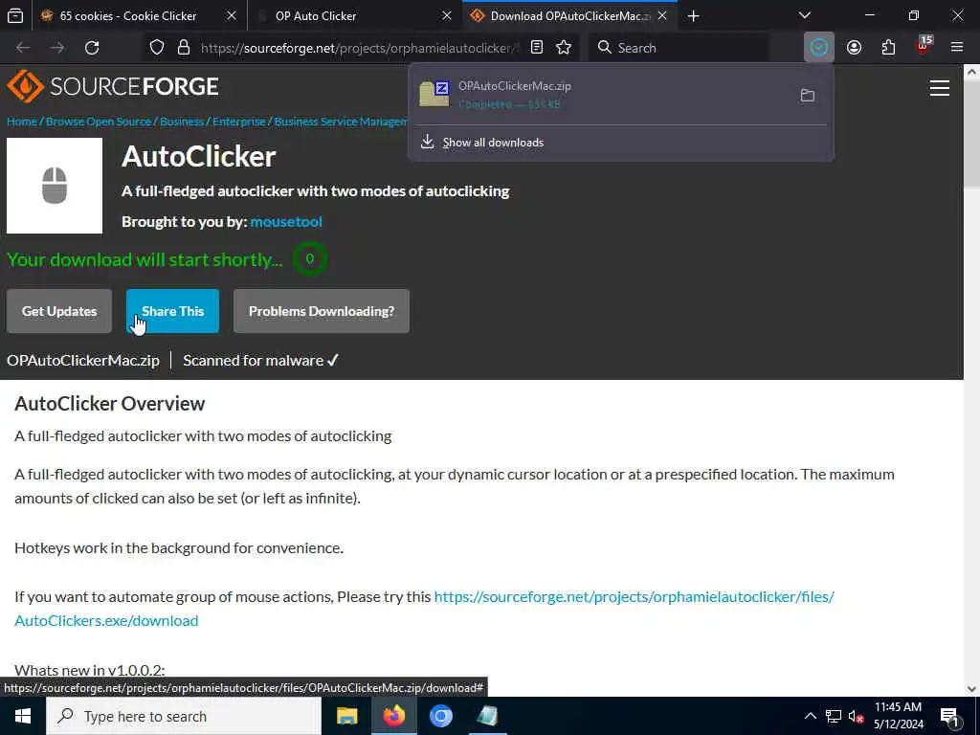Go back to the previous page
980x735 pixels.
coord(23,48)
